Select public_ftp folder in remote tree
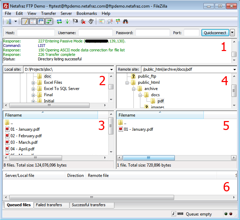The width and height of the screenshot is (240, 220). (x=147, y=76)
